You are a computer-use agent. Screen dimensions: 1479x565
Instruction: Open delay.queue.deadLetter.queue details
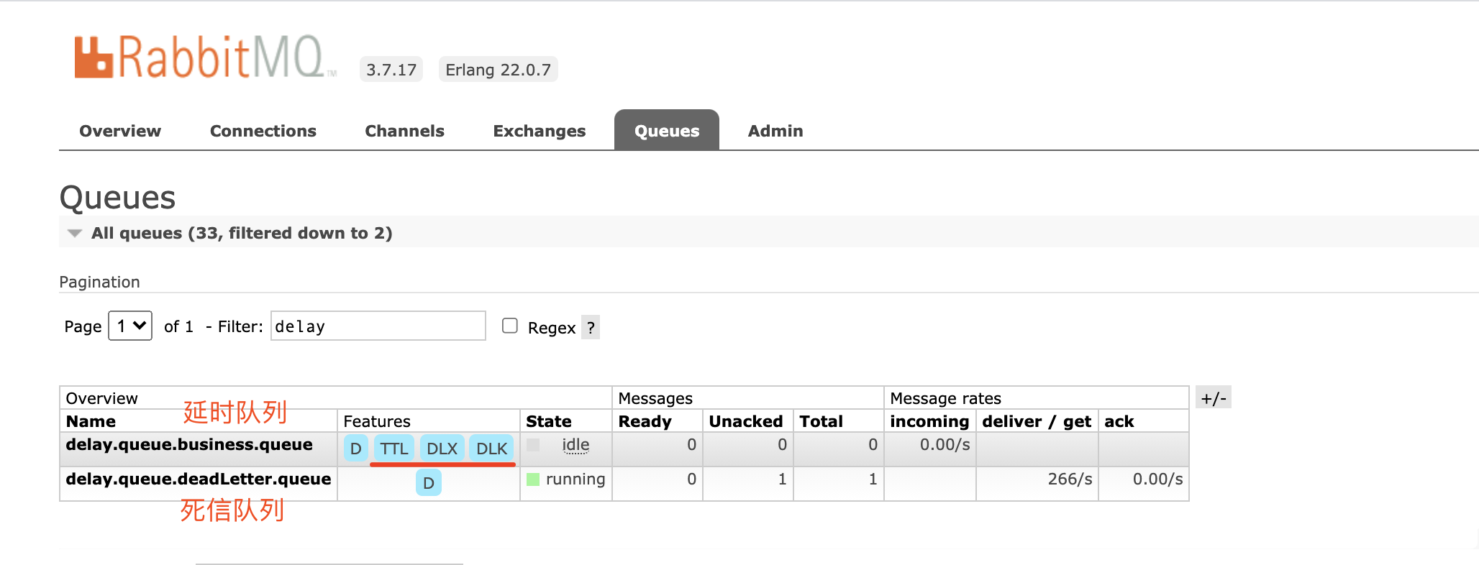click(x=199, y=479)
